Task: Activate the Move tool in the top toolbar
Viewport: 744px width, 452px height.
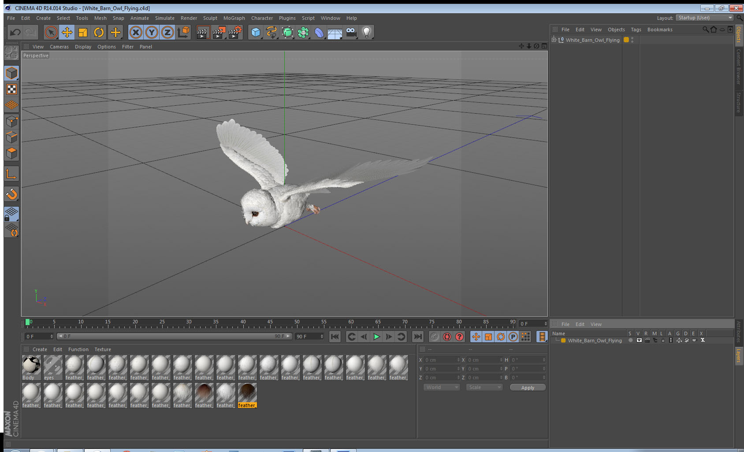Action: [67, 32]
